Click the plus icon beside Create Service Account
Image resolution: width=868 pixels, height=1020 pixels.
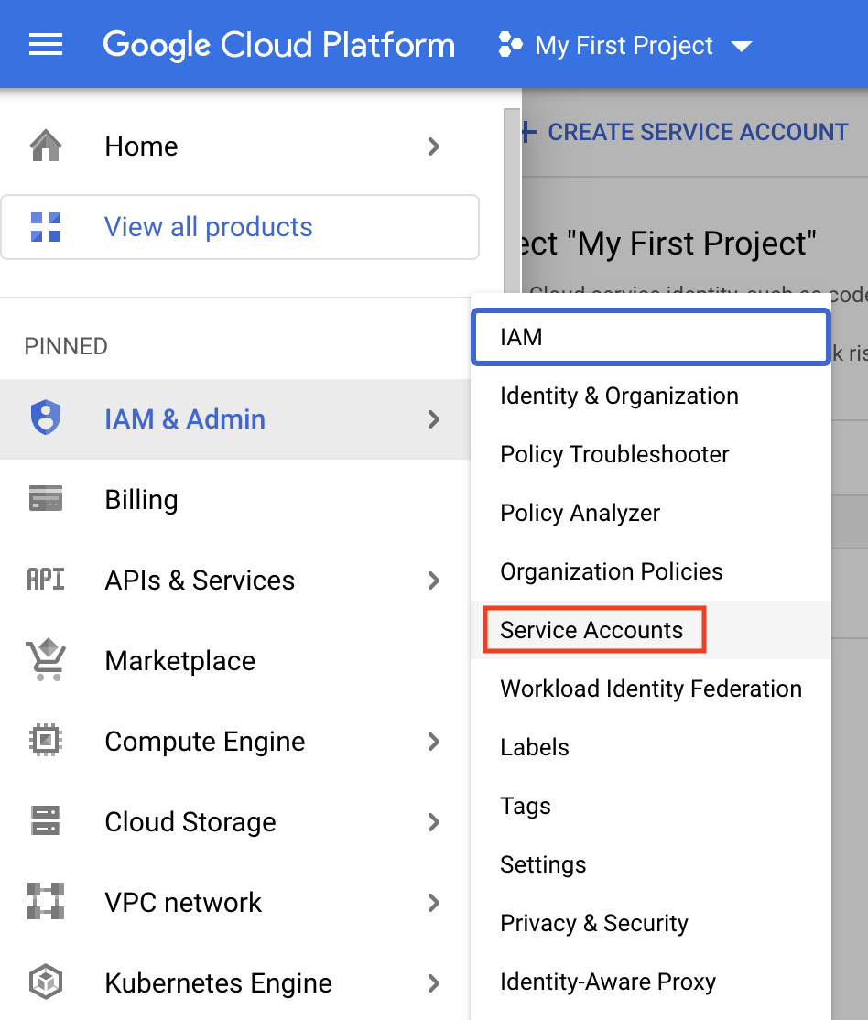pyautogui.click(x=529, y=132)
